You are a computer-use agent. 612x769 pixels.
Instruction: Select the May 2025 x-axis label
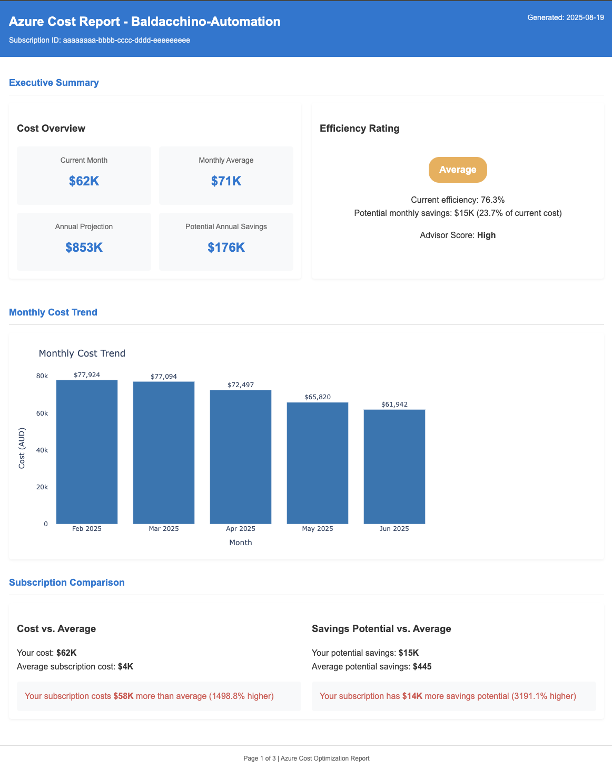[x=318, y=529]
